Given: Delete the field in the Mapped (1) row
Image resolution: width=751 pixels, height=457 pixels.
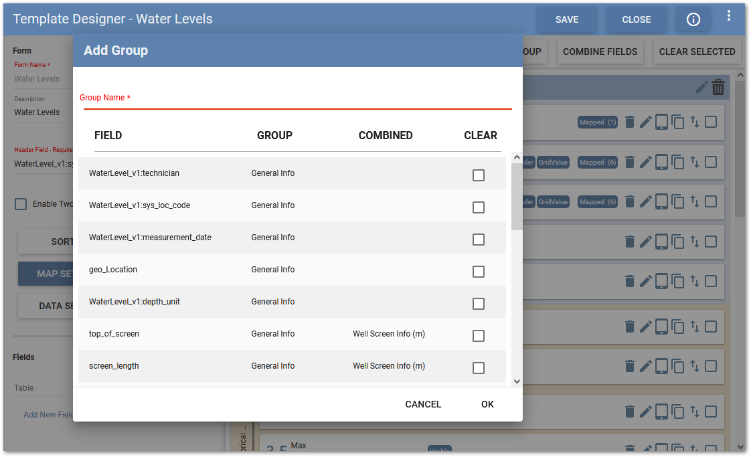Looking at the screenshot, I should (630, 122).
